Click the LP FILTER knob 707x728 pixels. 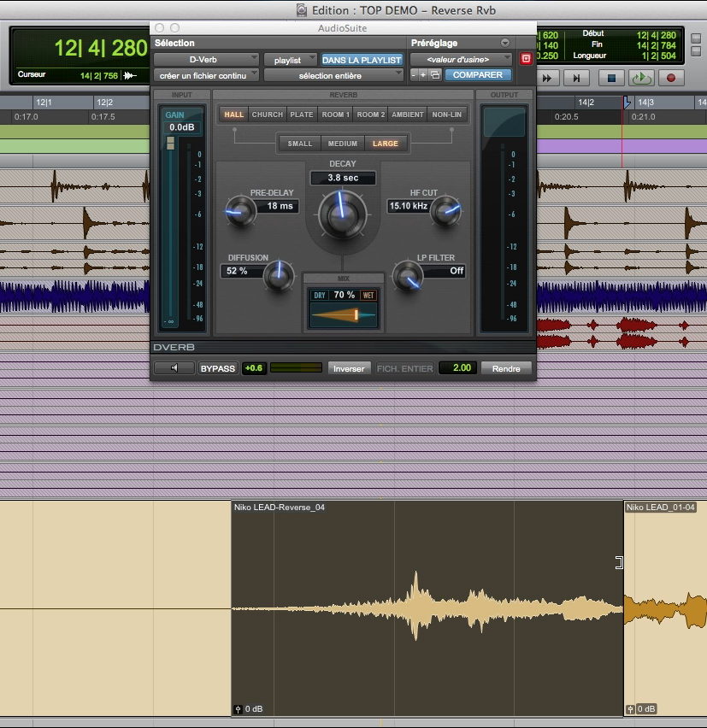click(x=408, y=276)
